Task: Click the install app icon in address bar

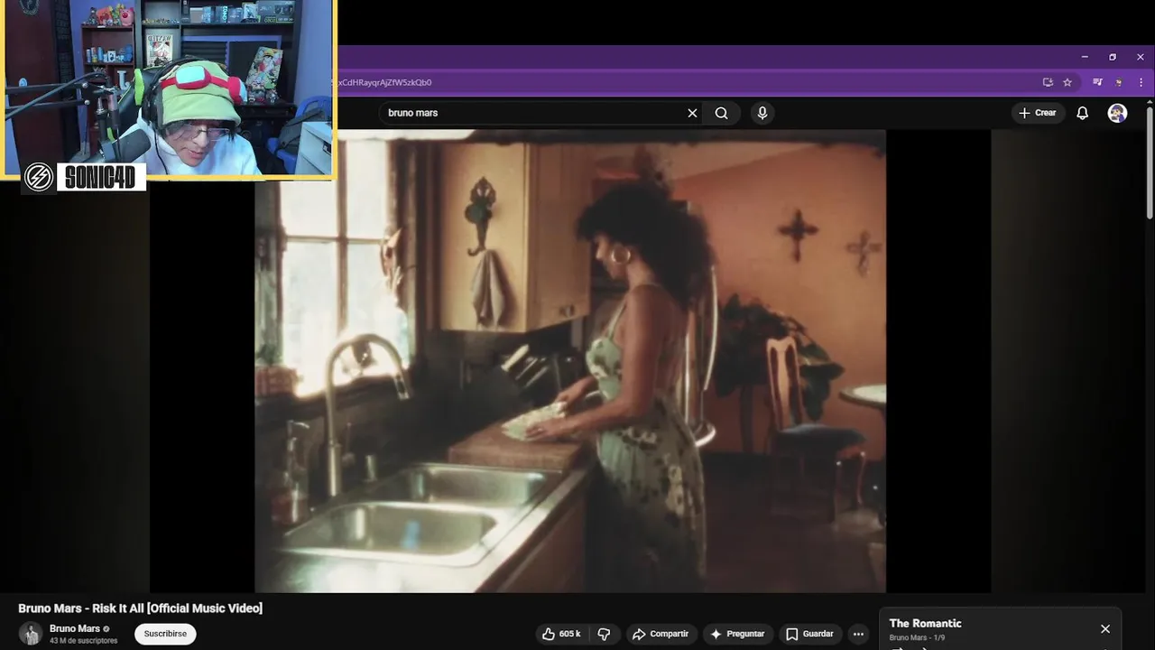Action: (1048, 82)
